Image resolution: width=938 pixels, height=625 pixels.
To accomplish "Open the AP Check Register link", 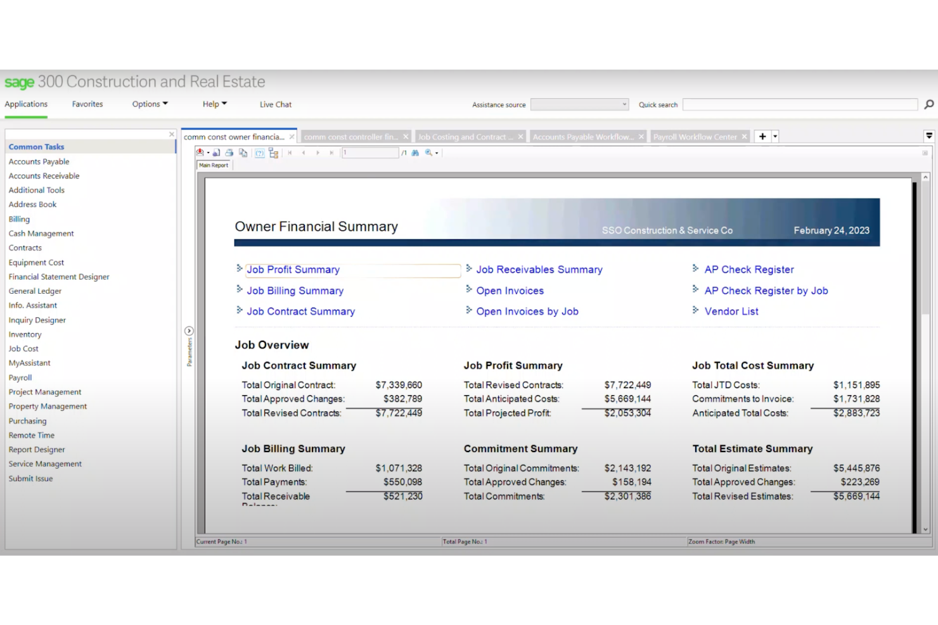I will pyautogui.click(x=749, y=270).
